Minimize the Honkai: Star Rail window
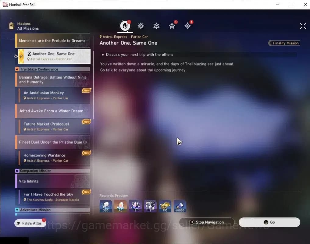This screenshot has width=310, height=244. point(278,5)
